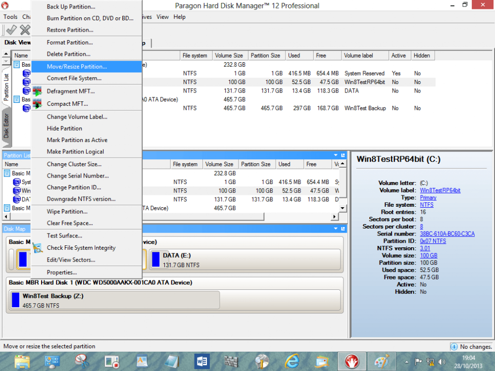The height and width of the screenshot is (371, 495).
Task: Open the Help menu
Action: tap(180, 17)
